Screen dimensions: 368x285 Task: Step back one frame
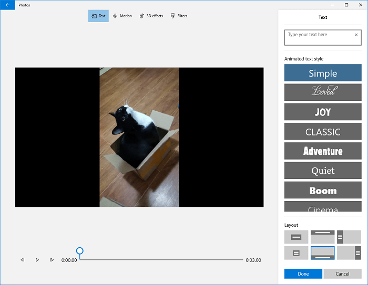pos(23,260)
